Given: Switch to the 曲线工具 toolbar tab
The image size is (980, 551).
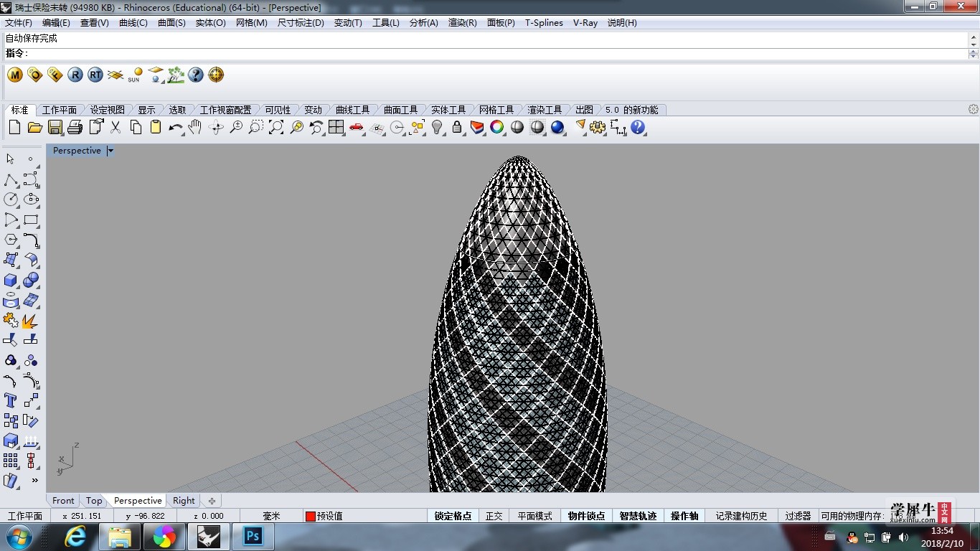Looking at the screenshot, I should 352,110.
